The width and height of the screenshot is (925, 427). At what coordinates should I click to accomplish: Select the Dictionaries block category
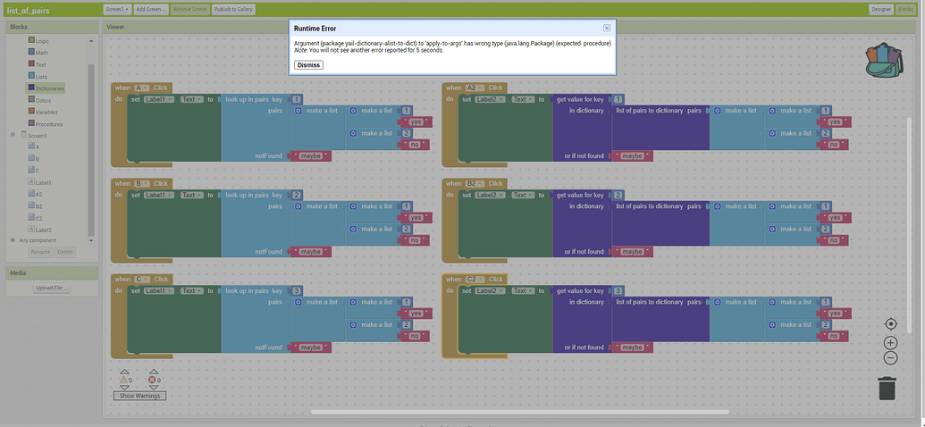(x=50, y=88)
